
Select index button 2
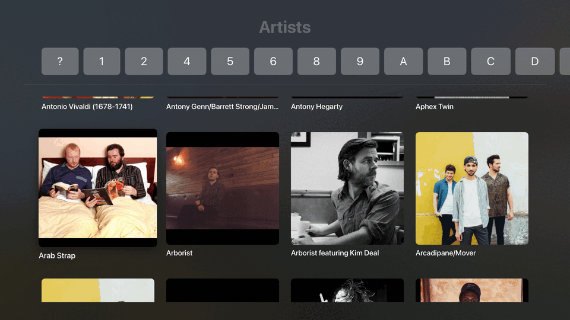coord(144,61)
